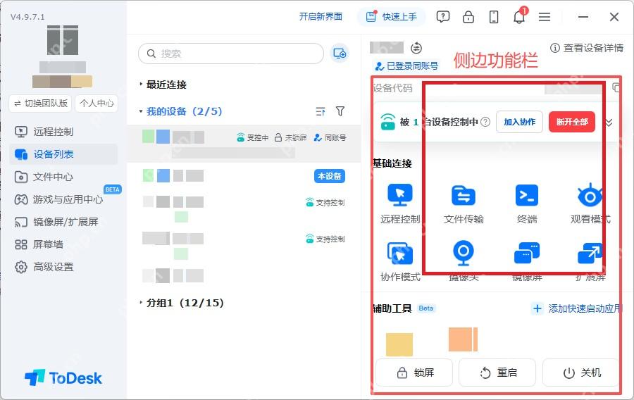
Task: Open 远程控制 in the left sidebar
Action: tap(63, 132)
